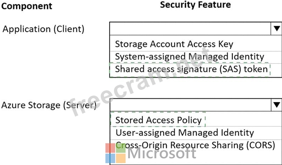Click the red square of Microsoft logo

(x=110, y=148)
